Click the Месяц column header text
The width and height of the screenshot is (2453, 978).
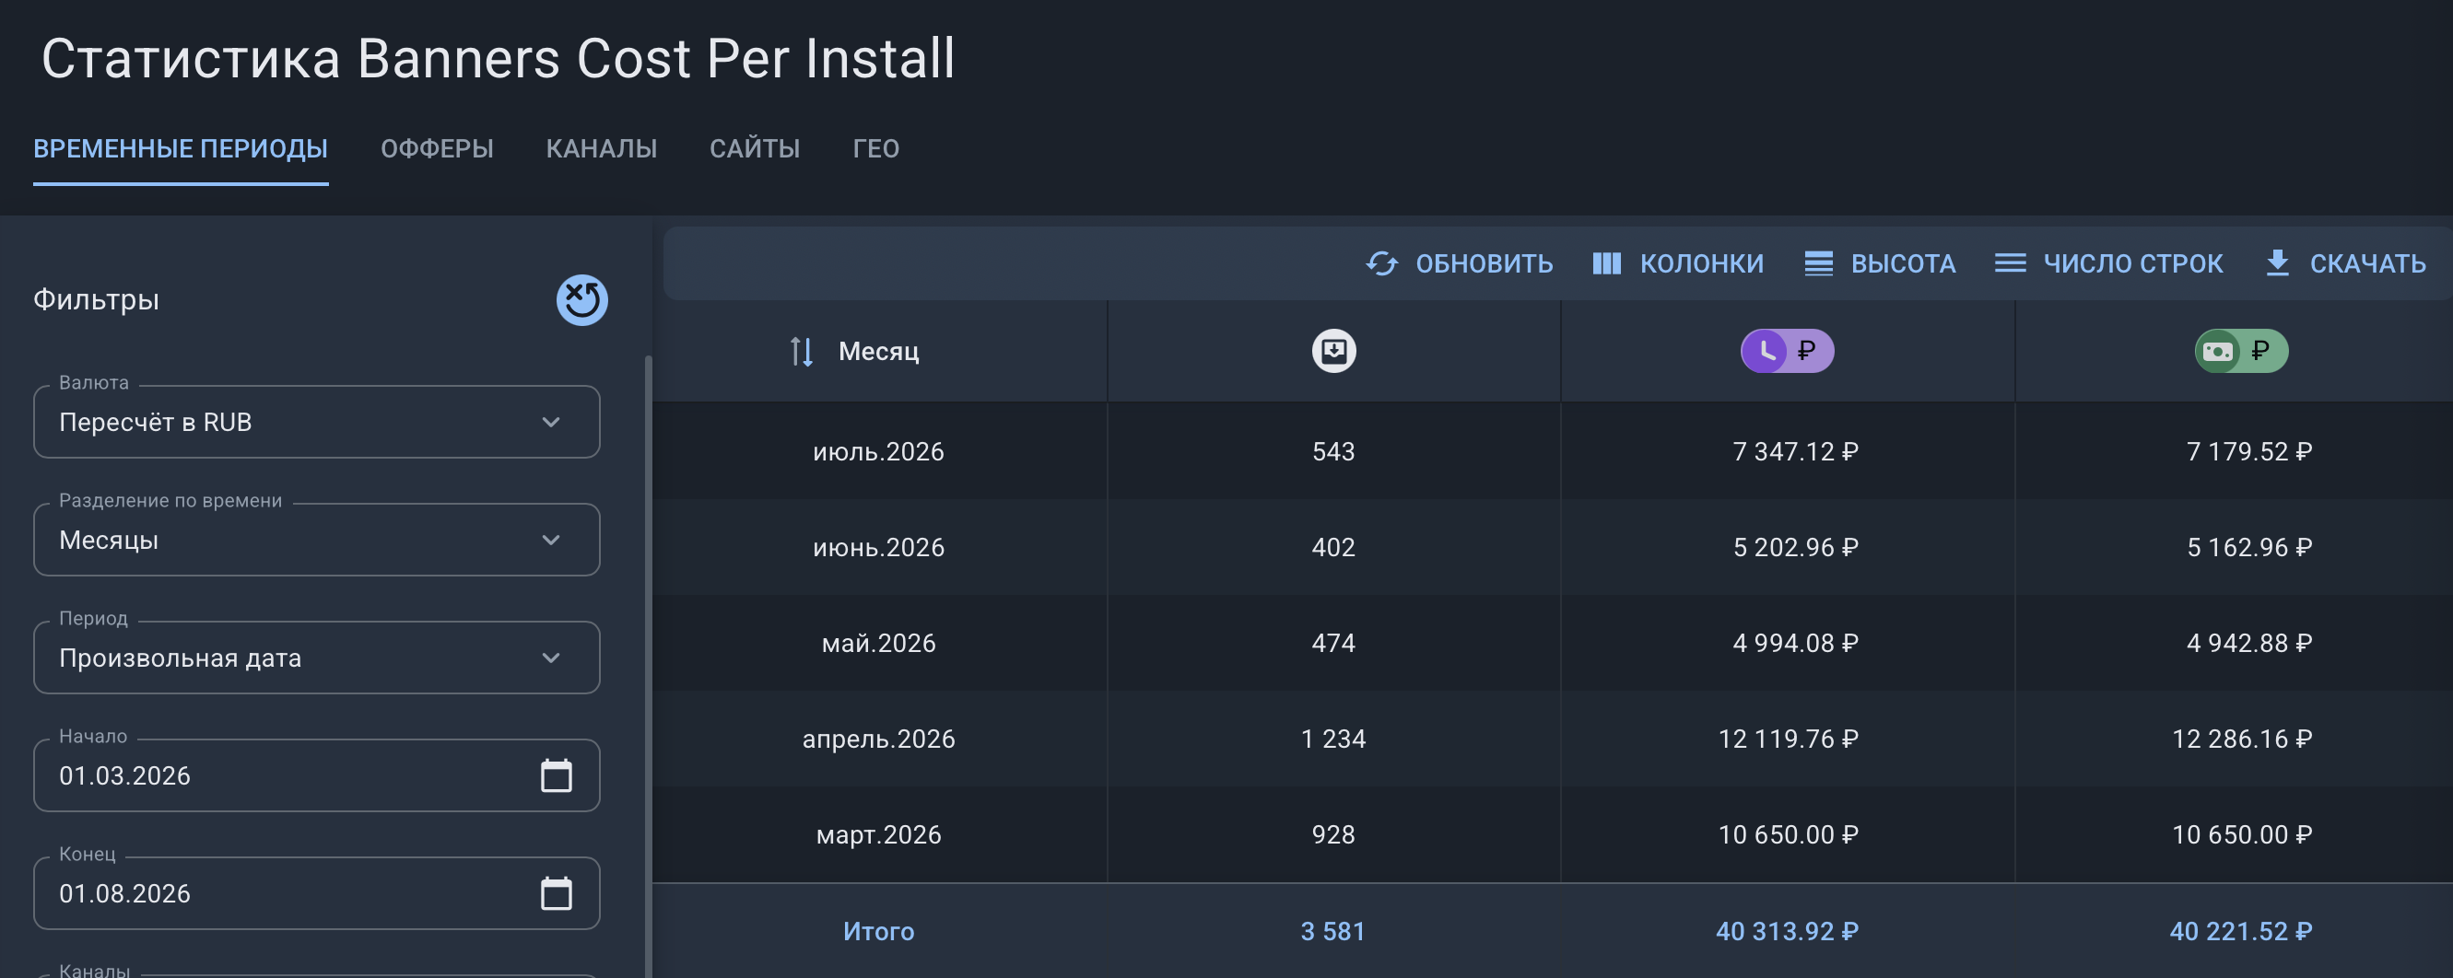(x=878, y=352)
